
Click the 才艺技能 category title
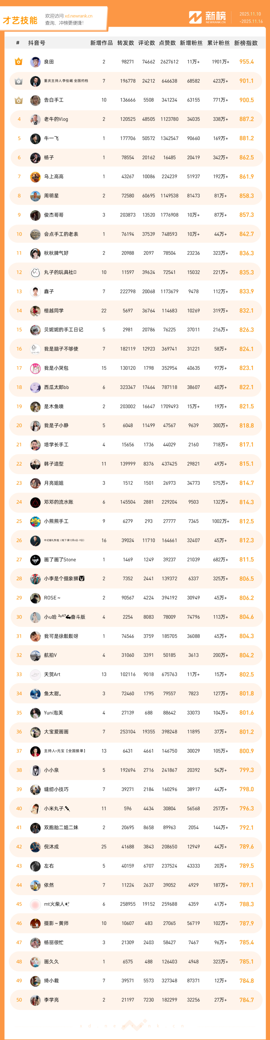pyautogui.click(x=20, y=20)
